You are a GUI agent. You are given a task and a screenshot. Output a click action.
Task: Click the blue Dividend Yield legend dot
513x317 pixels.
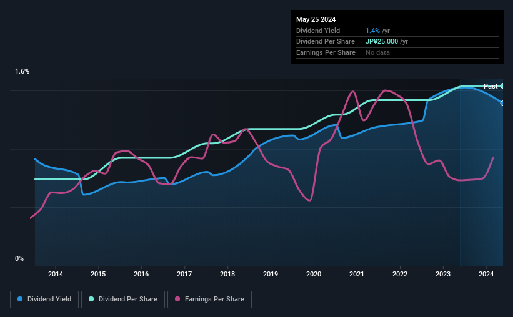[x=20, y=299]
